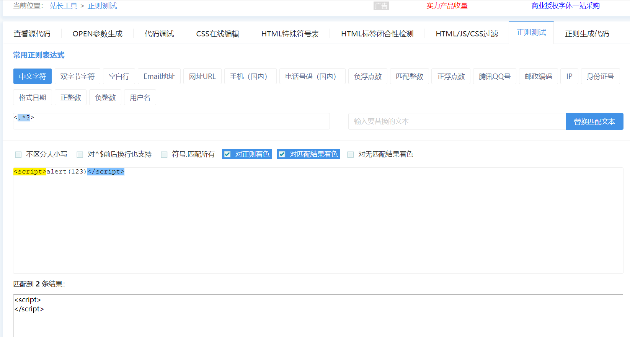Select the 网址URL preset
Viewport: 630px width, 337px height.
point(202,76)
